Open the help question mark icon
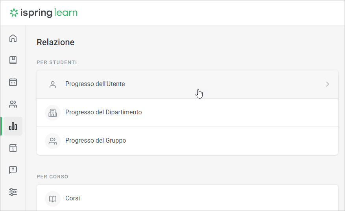The height and width of the screenshot is (211, 345). click(x=13, y=170)
